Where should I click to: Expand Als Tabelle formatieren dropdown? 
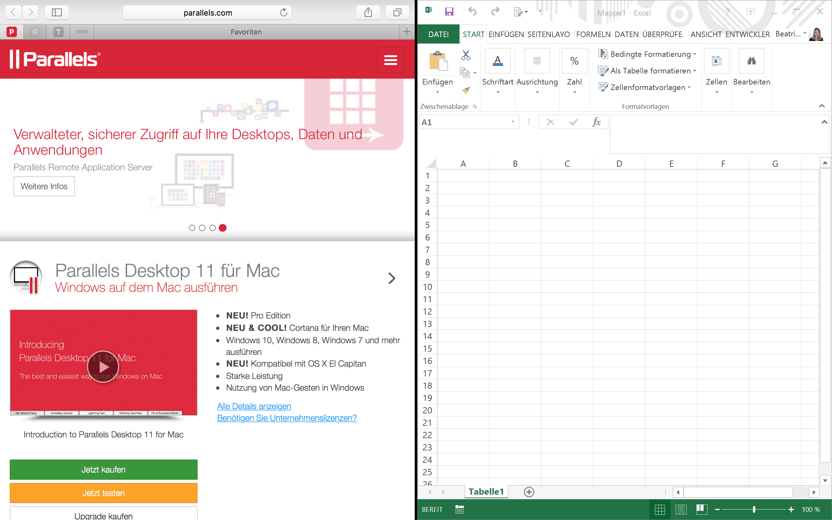click(695, 71)
